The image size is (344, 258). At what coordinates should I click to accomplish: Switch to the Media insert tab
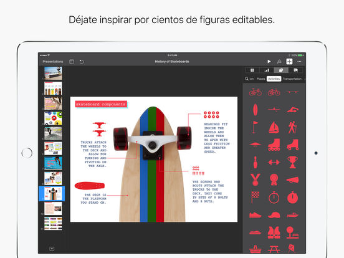(x=295, y=70)
